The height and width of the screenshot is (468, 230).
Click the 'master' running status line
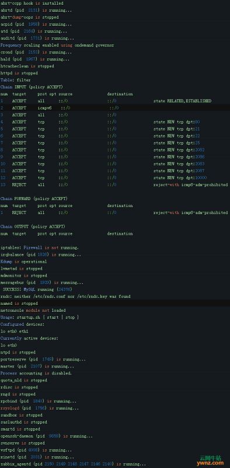click(x=37, y=366)
